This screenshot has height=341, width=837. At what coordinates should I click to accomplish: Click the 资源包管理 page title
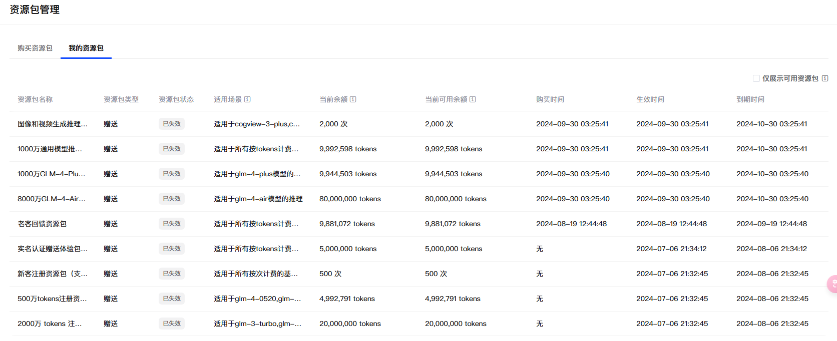pos(35,9)
